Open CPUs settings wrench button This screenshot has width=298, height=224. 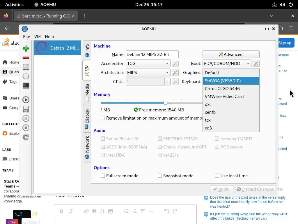(x=175, y=82)
